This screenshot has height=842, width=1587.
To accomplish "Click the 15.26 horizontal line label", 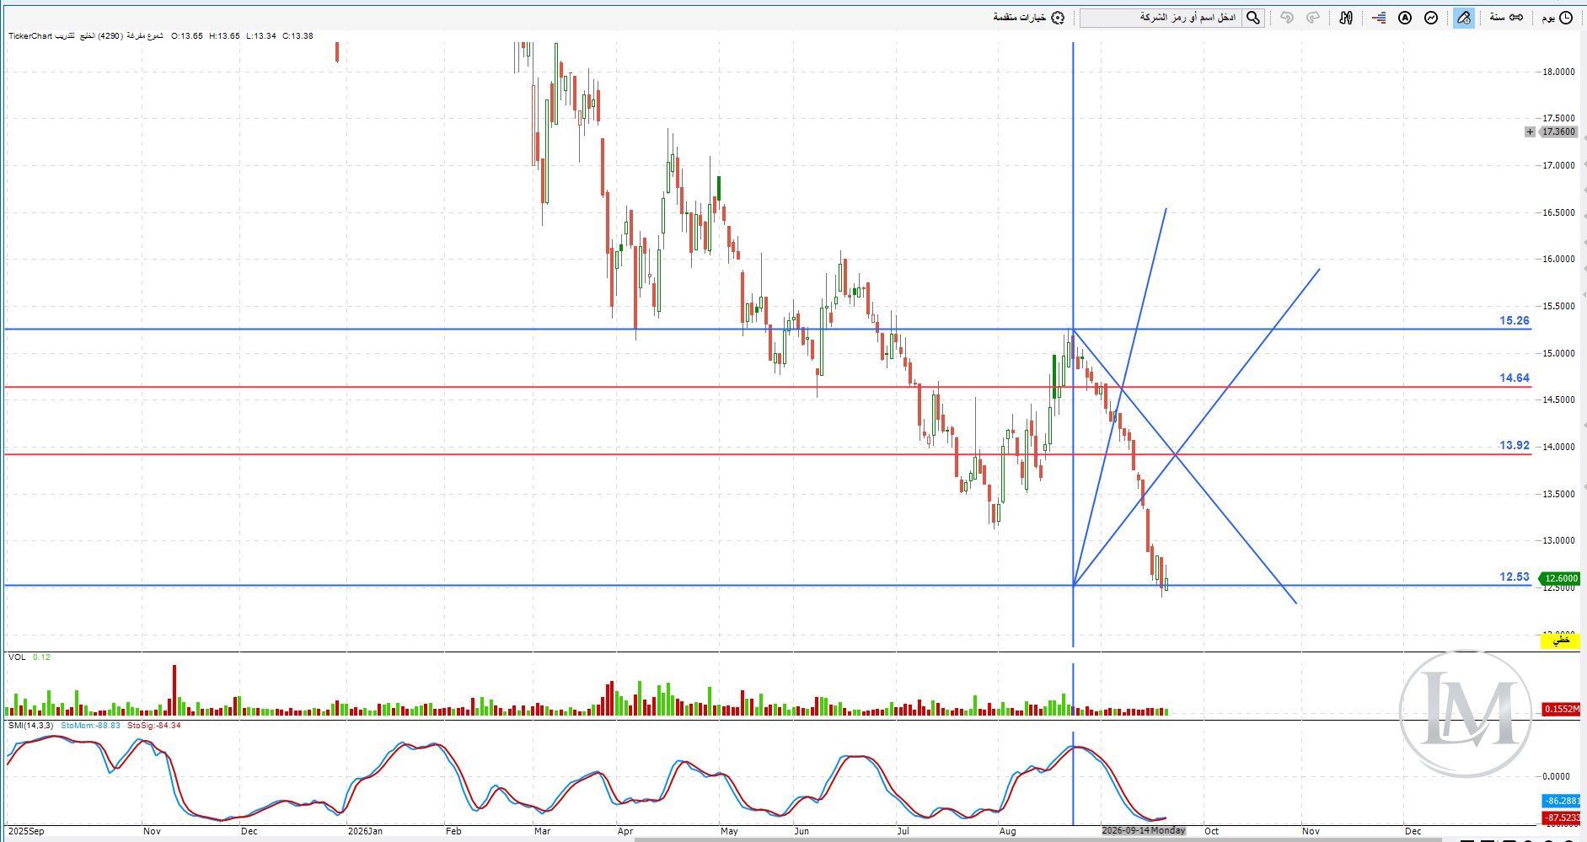I will pyautogui.click(x=1514, y=320).
